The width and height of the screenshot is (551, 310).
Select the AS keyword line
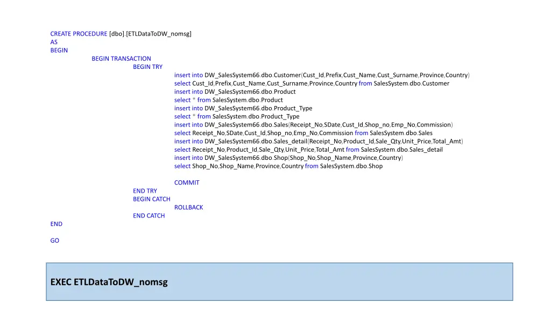[x=54, y=42]
